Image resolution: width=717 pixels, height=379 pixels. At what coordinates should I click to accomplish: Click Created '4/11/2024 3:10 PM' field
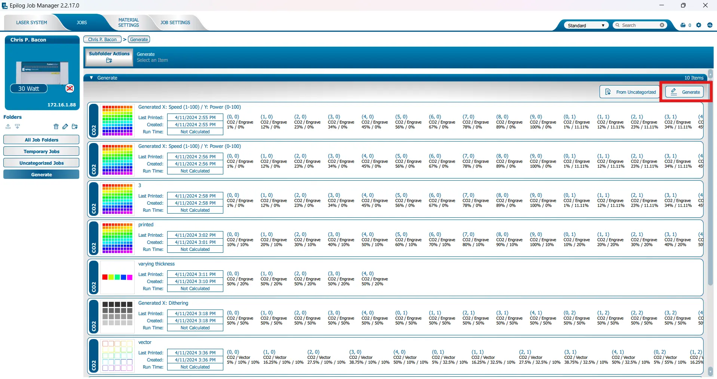[x=195, y=282]
